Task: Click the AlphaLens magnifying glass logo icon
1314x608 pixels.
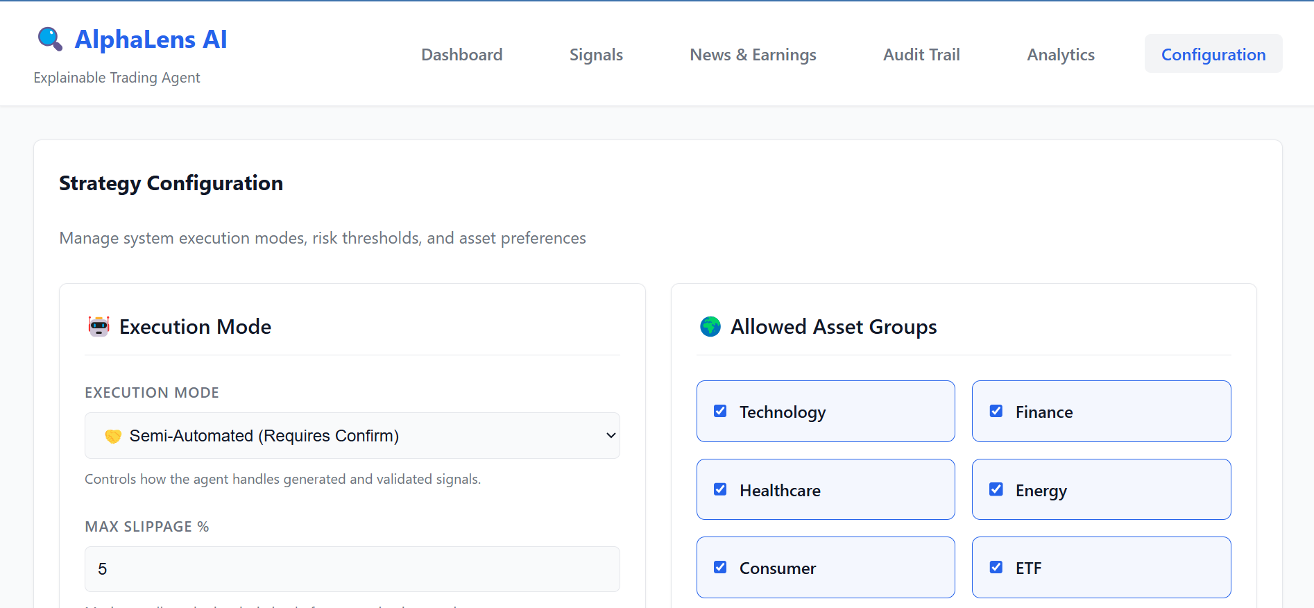Action: tap(49, 39)
